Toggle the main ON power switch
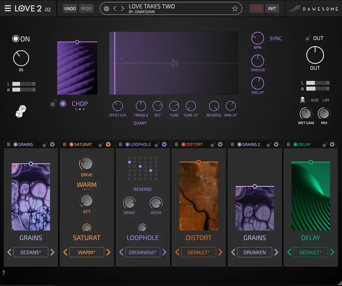The height and width of the screenshot is (286, 342). click(15, 39)
